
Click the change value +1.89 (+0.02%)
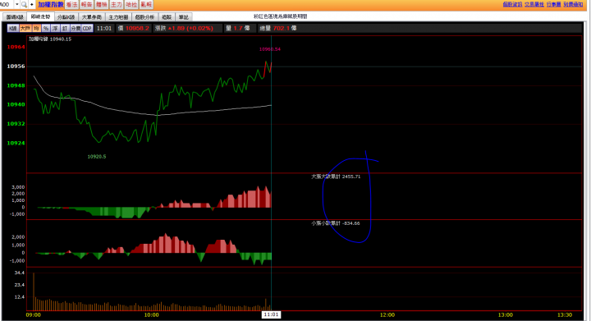click(190, 28)
